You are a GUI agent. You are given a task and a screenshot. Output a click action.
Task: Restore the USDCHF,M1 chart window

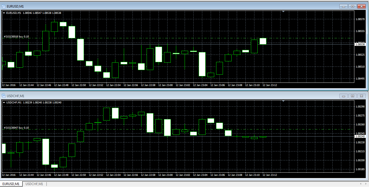[353, 96]
